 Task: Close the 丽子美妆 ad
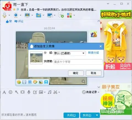[x=129, y=86]
